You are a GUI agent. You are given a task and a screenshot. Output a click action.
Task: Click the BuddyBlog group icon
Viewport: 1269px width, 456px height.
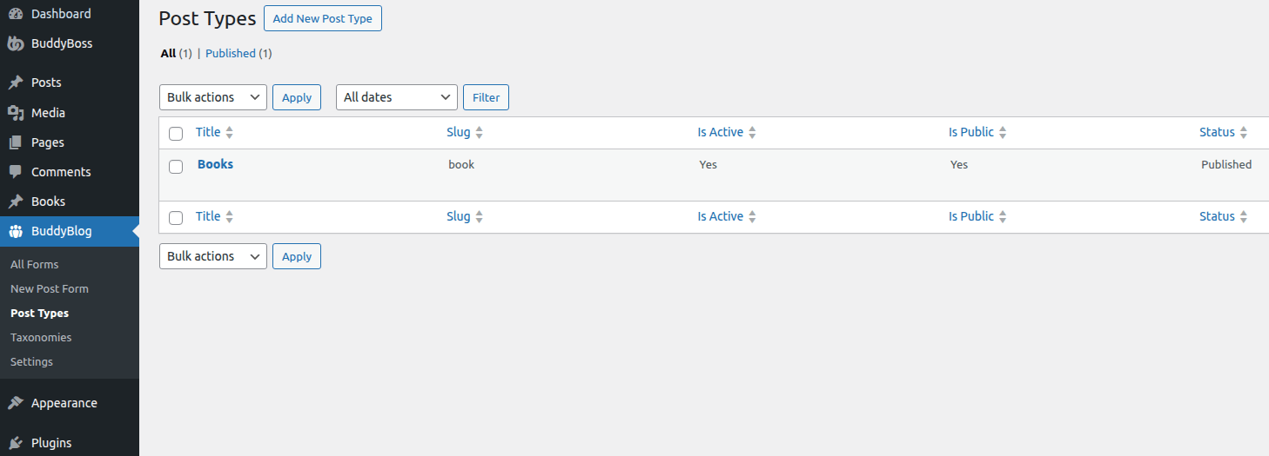(x=16, y=231)
